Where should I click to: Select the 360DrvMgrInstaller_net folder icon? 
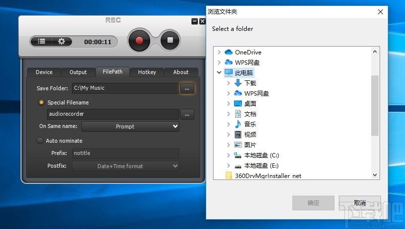coord(229,176)
